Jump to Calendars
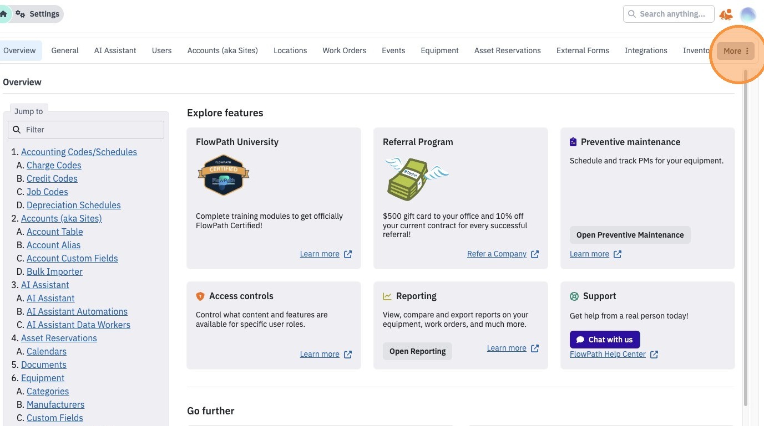The height and width of the screenshot is (426, 764). [x=47, y=351]
